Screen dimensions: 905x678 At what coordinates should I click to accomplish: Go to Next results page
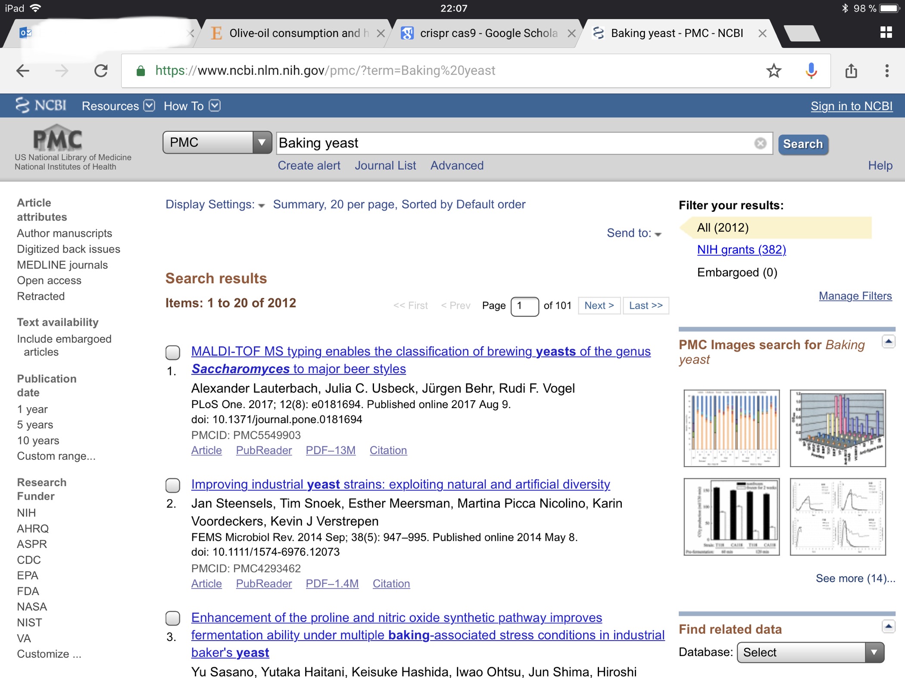point(599,306)
